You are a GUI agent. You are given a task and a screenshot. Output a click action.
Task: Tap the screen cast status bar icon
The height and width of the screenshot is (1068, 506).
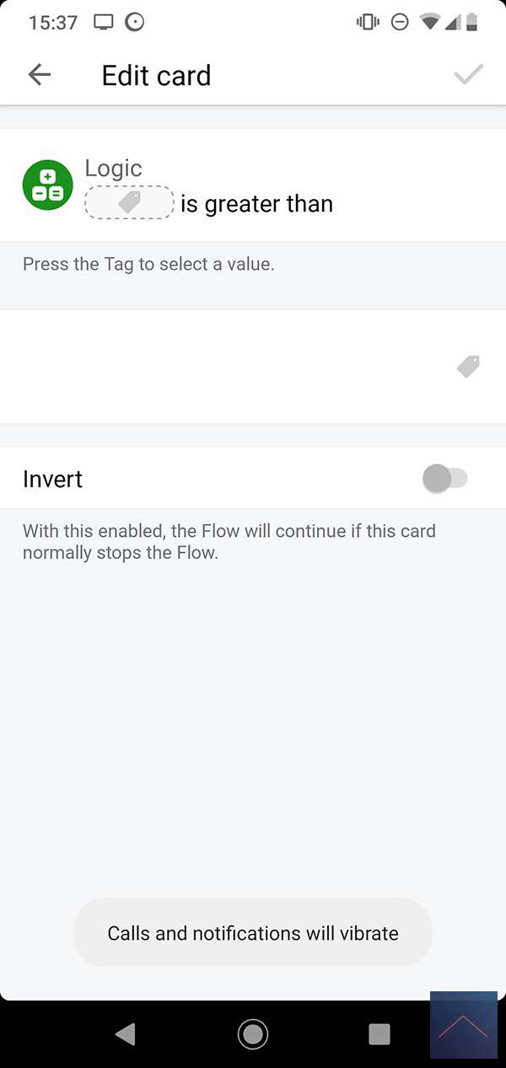click(103, 22)
